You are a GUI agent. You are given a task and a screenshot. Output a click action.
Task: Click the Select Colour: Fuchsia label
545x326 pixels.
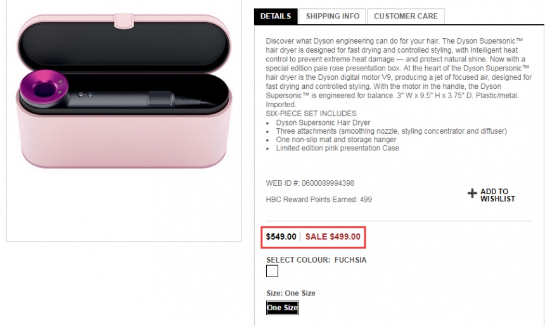pyautogui.click(x=316, y=260)
